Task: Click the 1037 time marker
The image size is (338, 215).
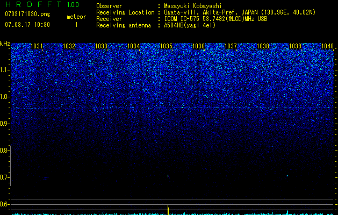Action: point(231,46)
